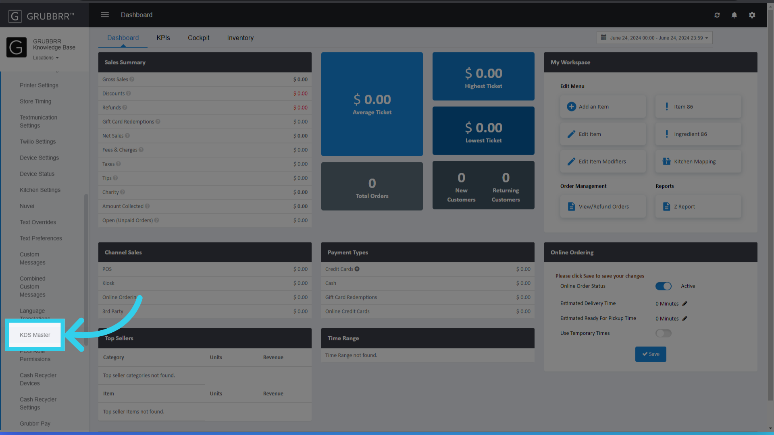Enable the Use Temporary Times switch
Image resolution: width=774 pixels, height=435 pixels.
point(663,333)
